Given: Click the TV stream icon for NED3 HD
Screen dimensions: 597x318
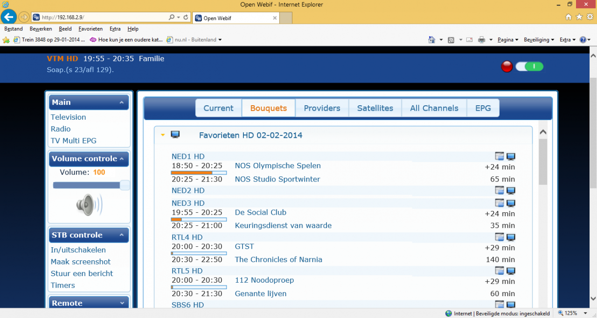Looking at the screenshot, I should pyautogui.click(x=511, y=203).
